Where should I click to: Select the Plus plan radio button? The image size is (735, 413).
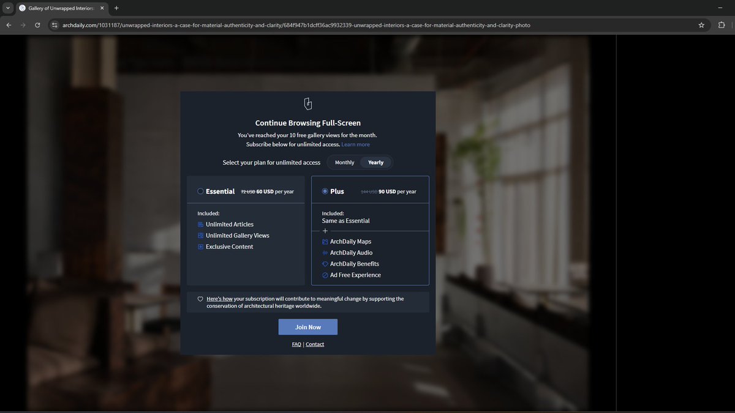coord(325,192)
